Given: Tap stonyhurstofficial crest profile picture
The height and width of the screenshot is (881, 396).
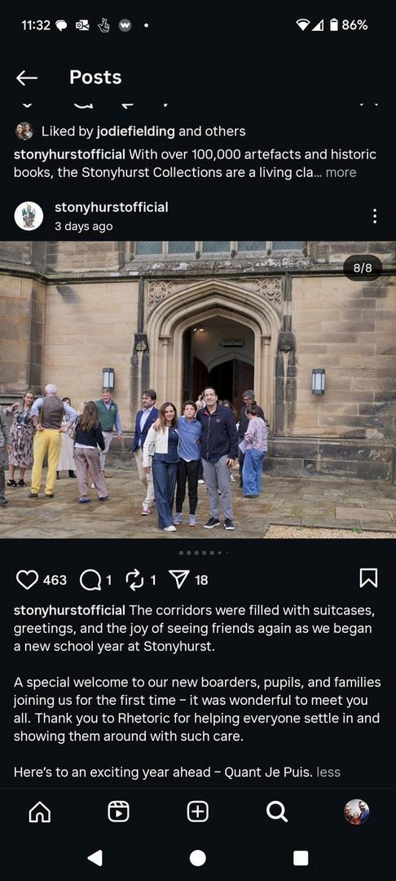Looking at the screenshot, I should click(29, 216).
